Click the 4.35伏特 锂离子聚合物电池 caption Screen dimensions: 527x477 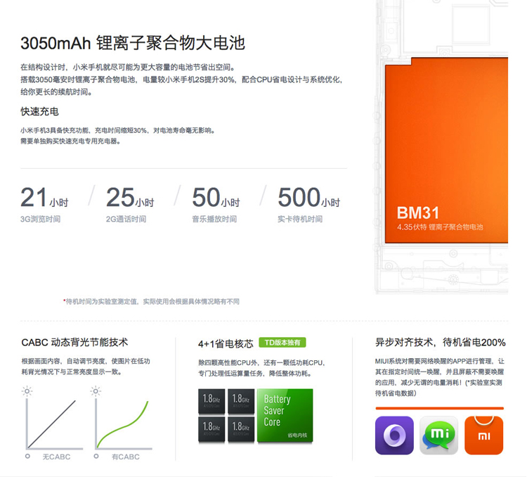click(440, 227)
